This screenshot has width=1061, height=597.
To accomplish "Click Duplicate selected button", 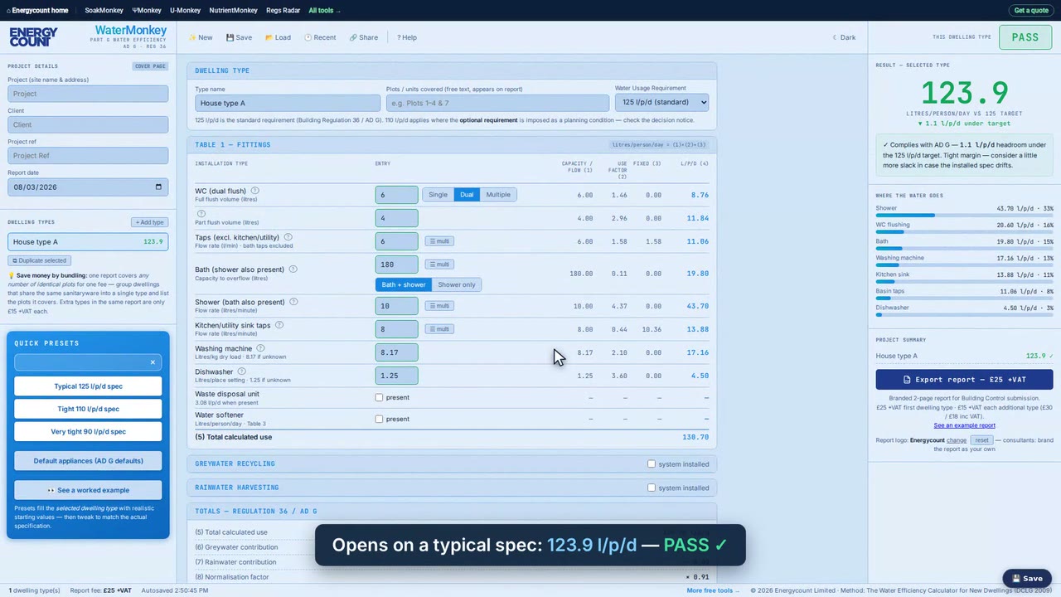I will [39, 260].
